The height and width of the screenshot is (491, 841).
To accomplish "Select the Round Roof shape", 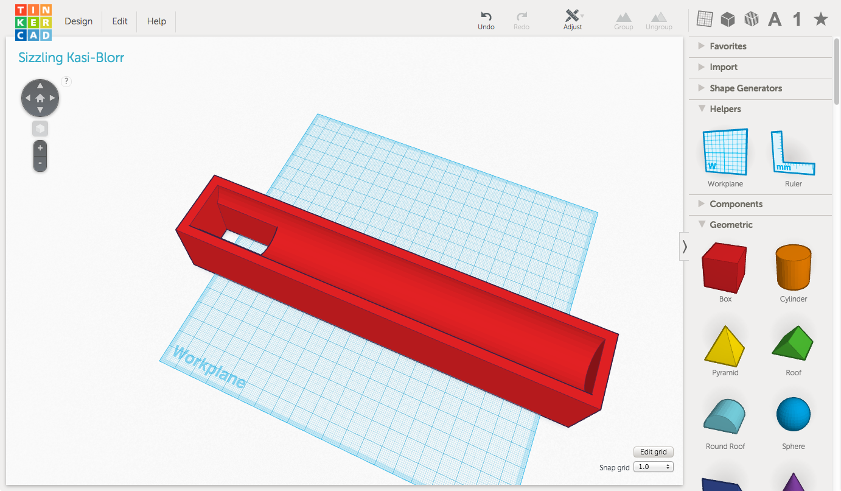I will (725, 423).
